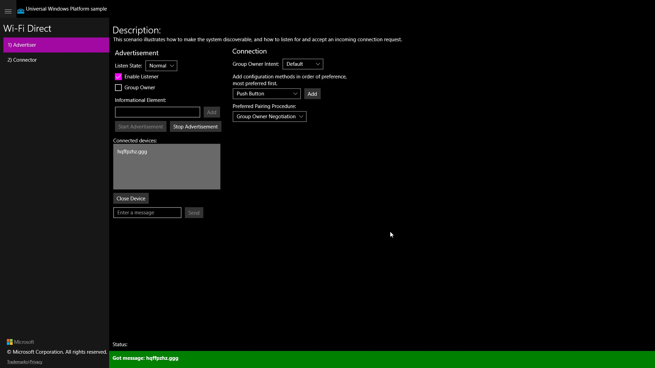Switch to the 2) Connector scenario
The width and height of the screenshot is (655, 368).
point(56,60)
